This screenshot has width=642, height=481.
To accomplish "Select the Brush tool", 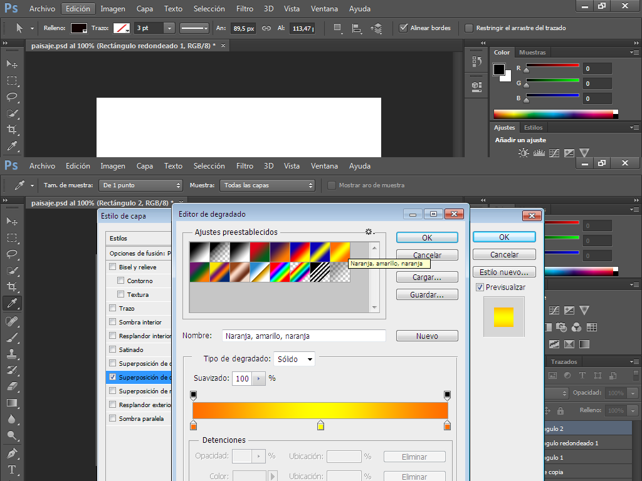I will pos(12,338).
